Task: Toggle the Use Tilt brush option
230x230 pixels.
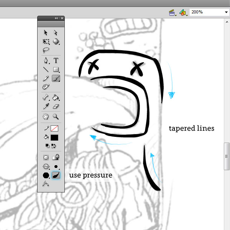Action: (46, 184)
